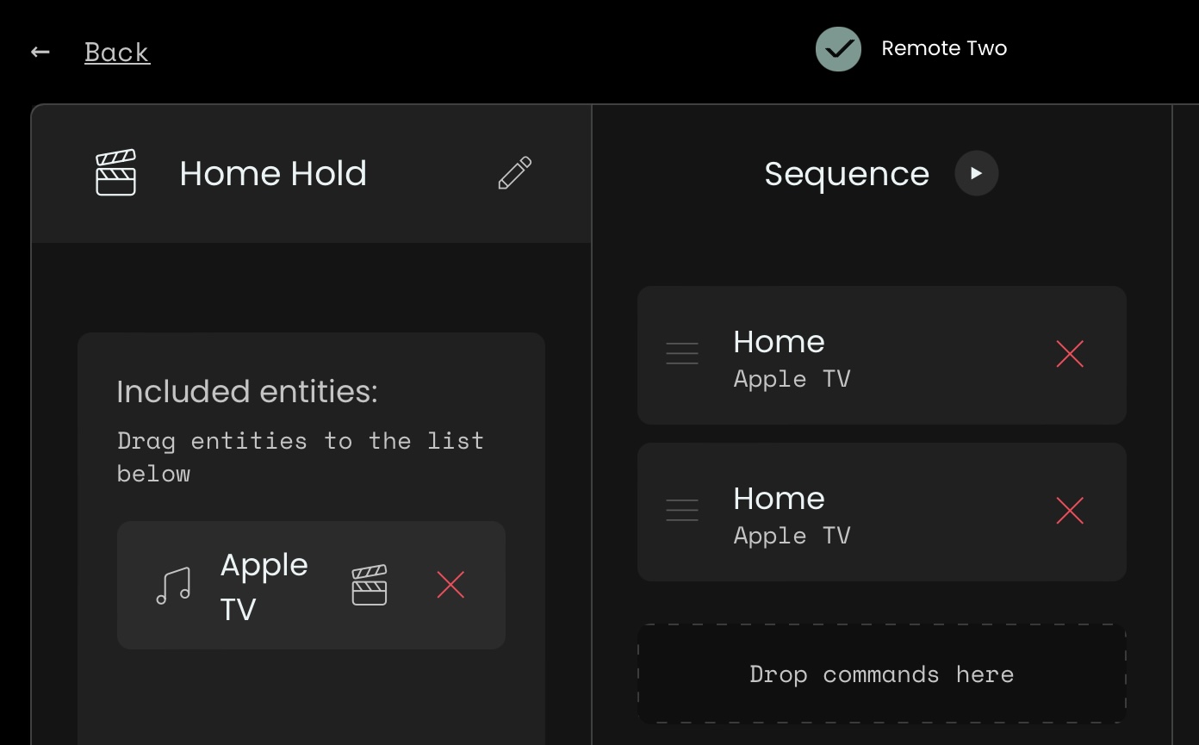Select the first Home Apple TV command card
This screenshot has width=1199, height=745.
(x=882, y=355)
